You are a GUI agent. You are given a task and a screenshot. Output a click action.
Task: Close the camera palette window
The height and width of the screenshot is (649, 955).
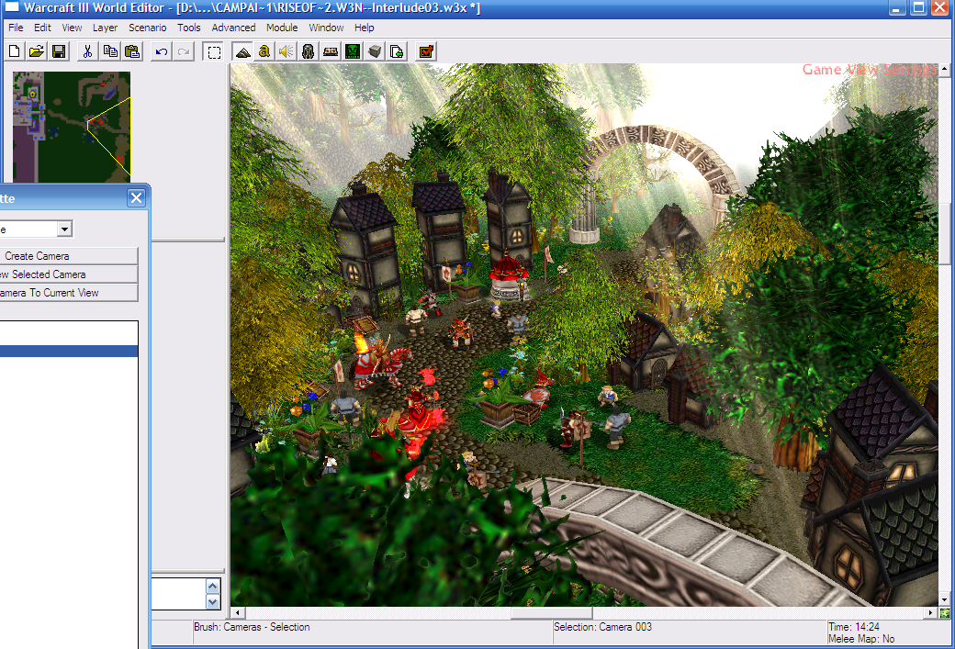tap(137, 198)
